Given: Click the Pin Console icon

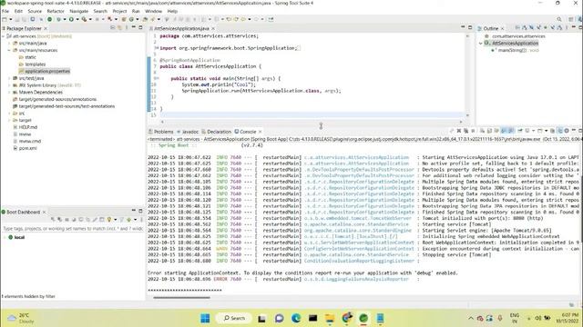Looking at the screenshot, I should click(520, 131).
